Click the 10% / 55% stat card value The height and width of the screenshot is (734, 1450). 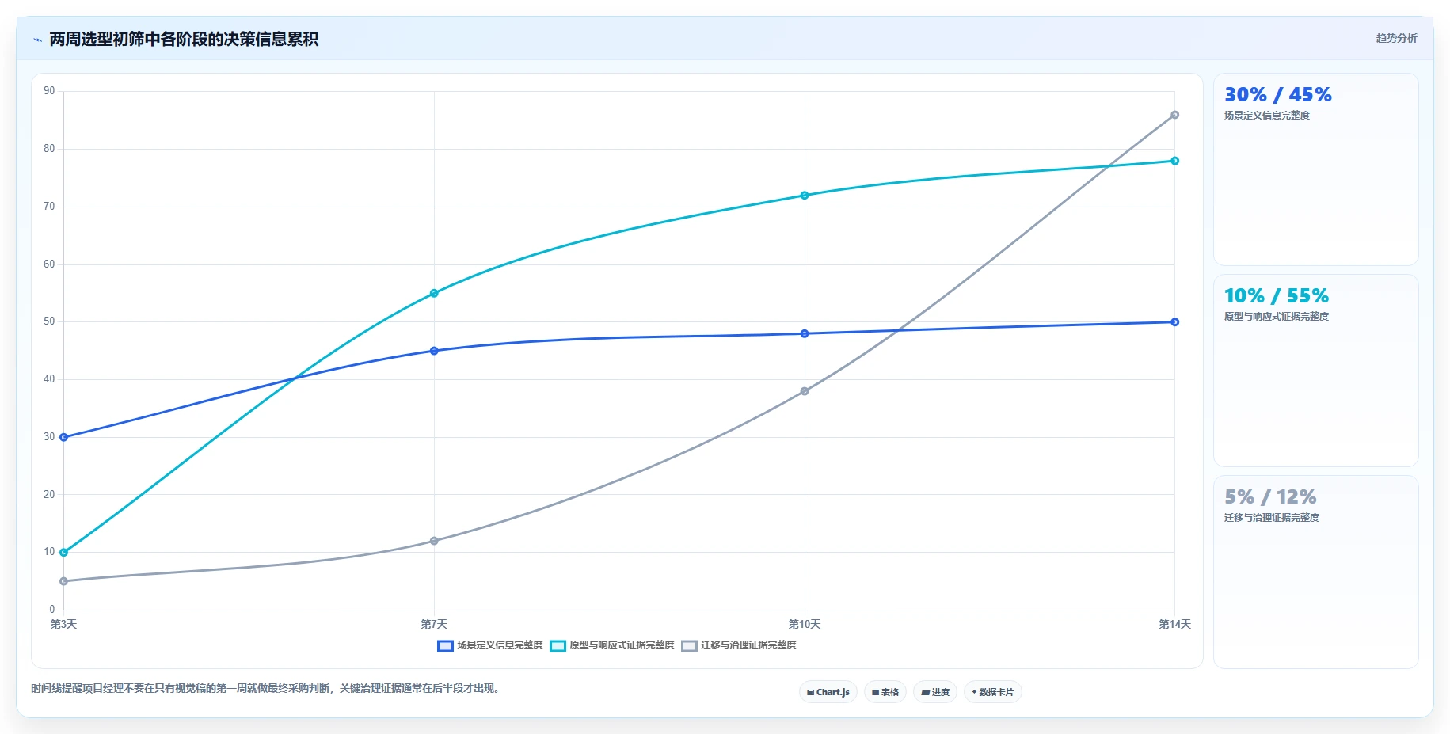click(1277, 296)
